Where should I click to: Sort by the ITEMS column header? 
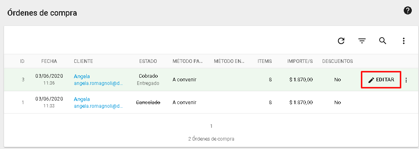(x=265, y=61)
